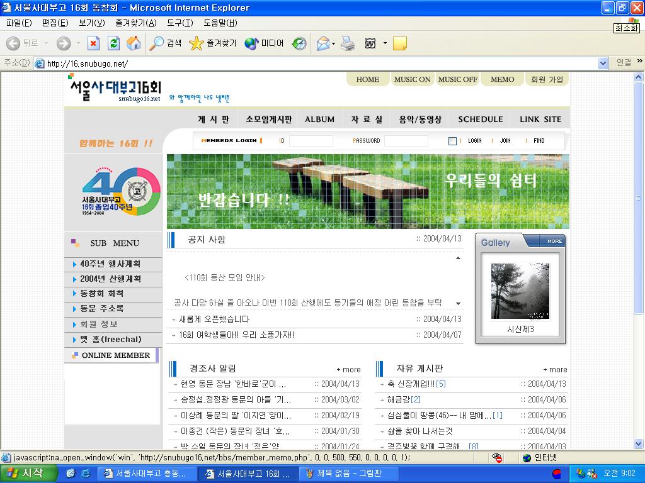
Task: Open Gallery MORE link
Action: (x=554, y=241)
